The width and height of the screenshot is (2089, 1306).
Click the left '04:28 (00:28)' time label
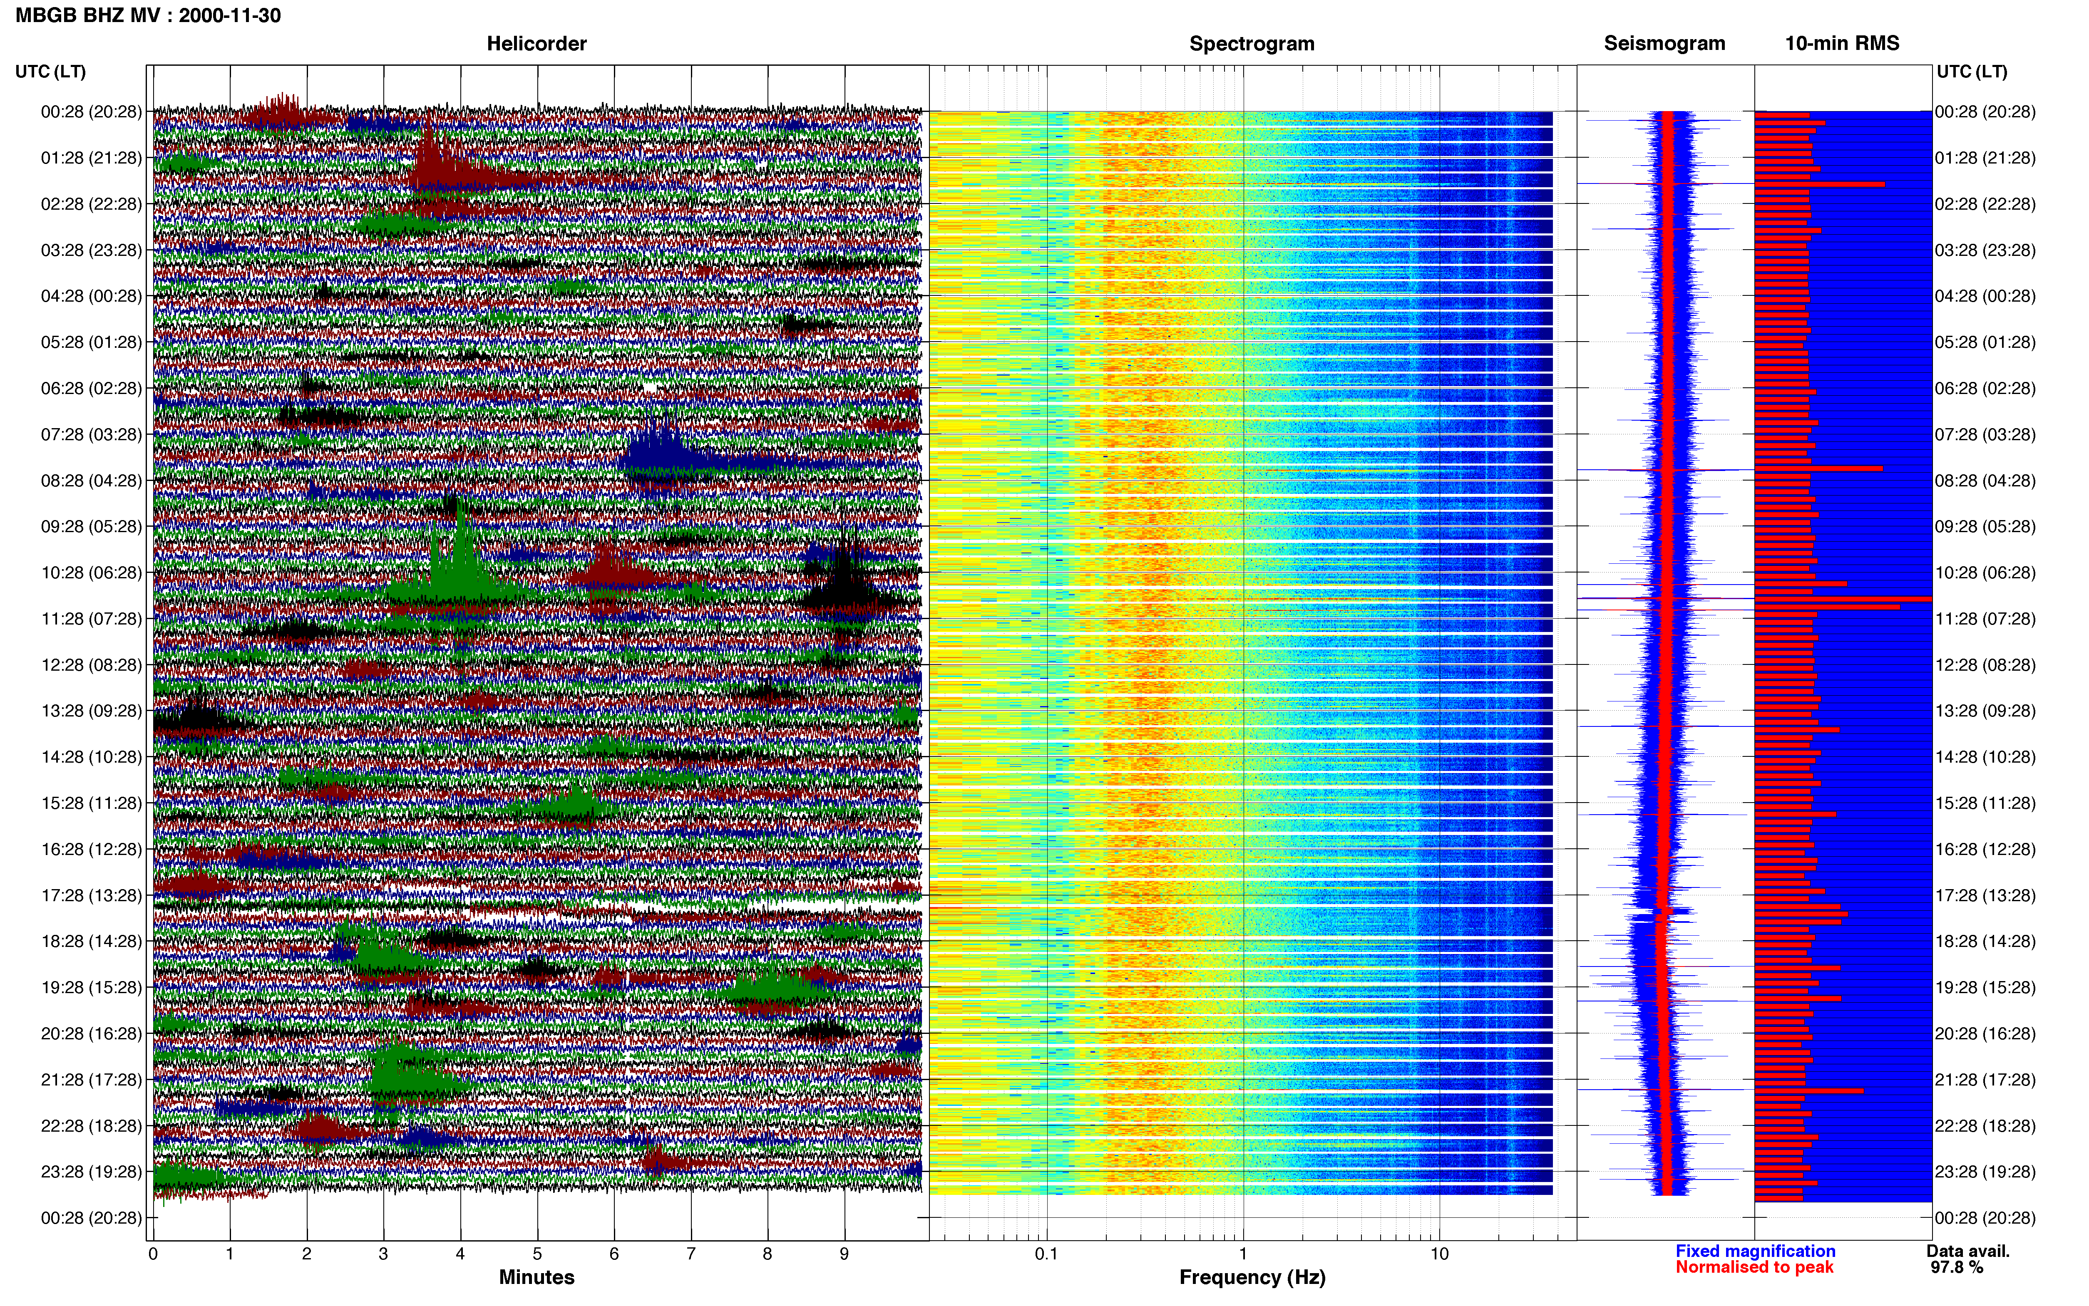point(92,296)
